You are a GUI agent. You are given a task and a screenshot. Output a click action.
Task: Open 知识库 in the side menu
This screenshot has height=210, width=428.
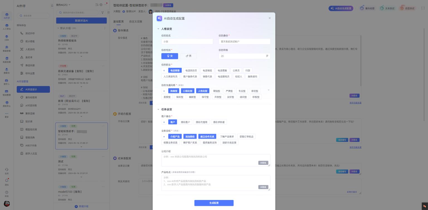coord(29,122)
